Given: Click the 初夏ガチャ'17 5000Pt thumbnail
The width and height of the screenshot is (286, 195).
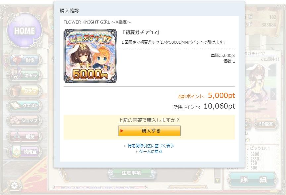Looking at the screenshot, I should tap(90, 56).
